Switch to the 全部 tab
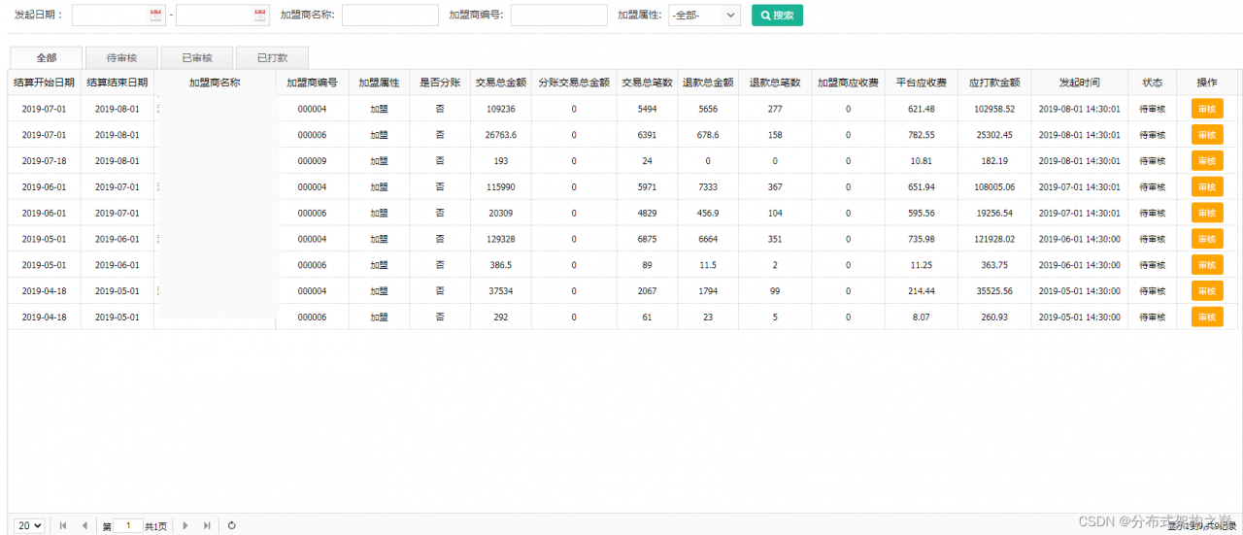 pos(46,58)
